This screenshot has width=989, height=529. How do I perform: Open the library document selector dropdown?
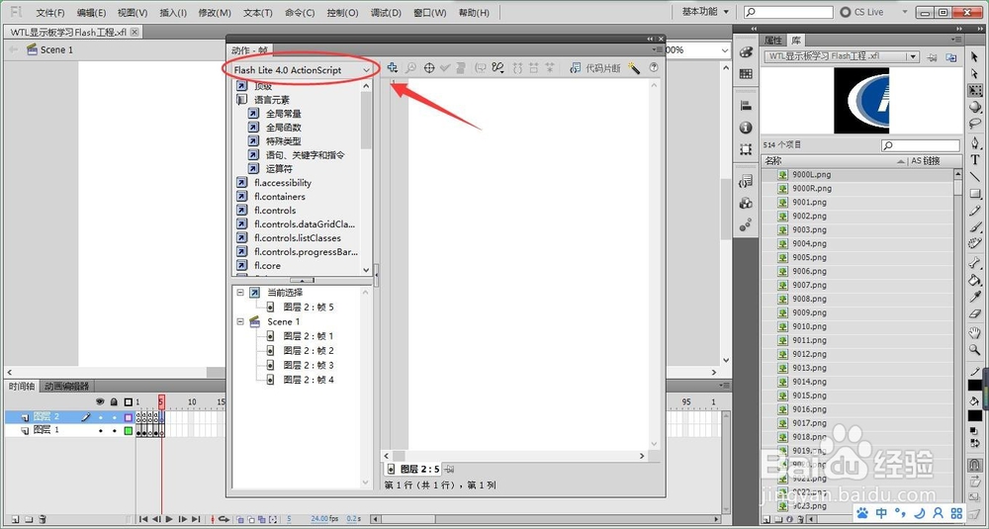point(842,56)
